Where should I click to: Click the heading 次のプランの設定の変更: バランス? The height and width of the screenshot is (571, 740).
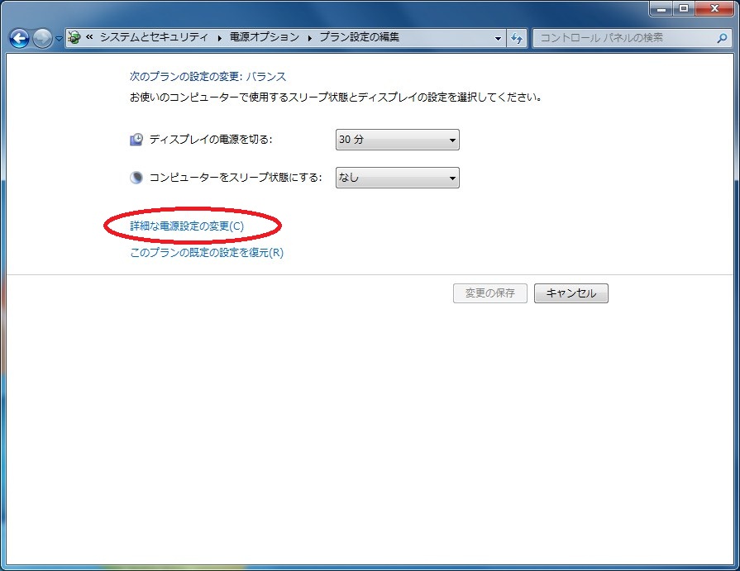(208, 76)
